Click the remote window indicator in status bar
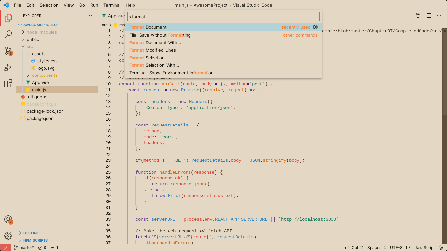The height and width of the screenshot is (251, 447). click(6, 248)
